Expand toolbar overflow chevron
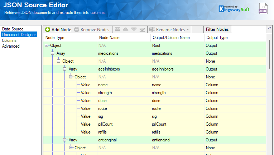The width and height of the screenshot is (274, 155). pyautogui.click(x=270, y=28)
